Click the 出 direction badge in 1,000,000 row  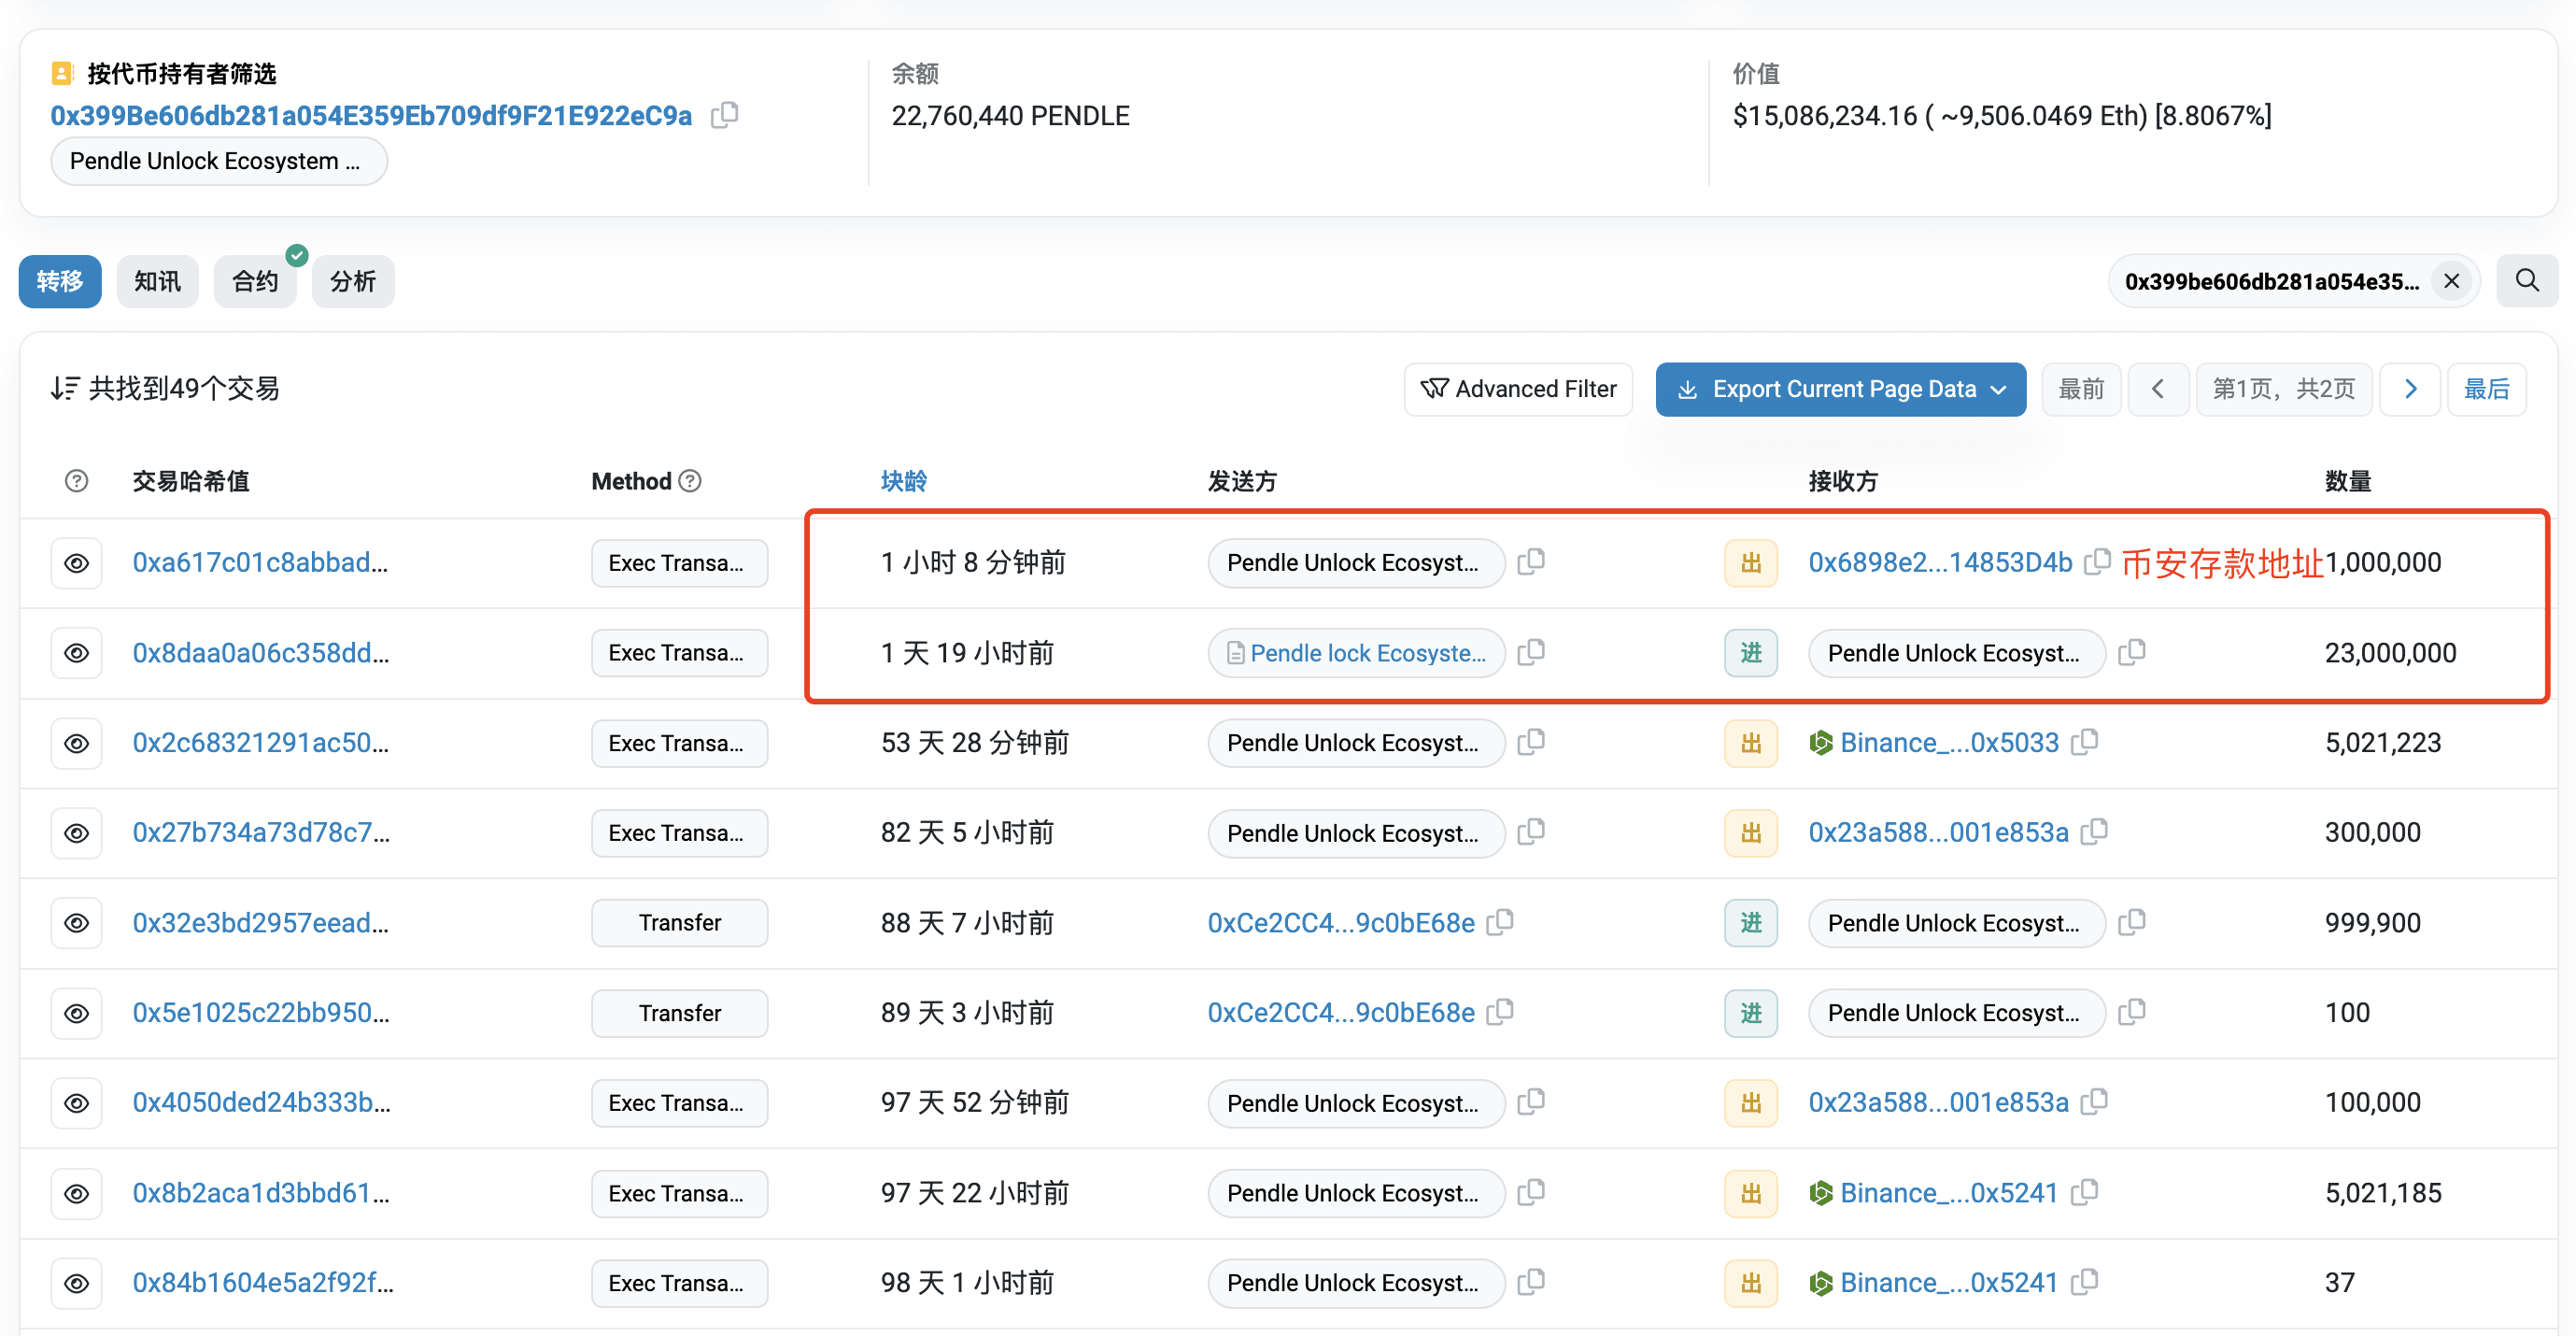coord(1751,563)
